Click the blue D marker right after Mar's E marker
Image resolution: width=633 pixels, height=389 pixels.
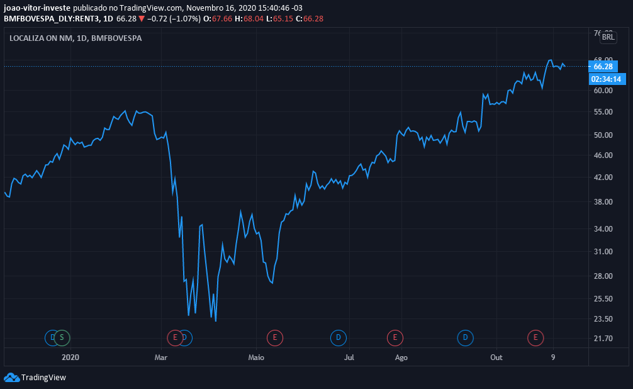click(186, 337)
